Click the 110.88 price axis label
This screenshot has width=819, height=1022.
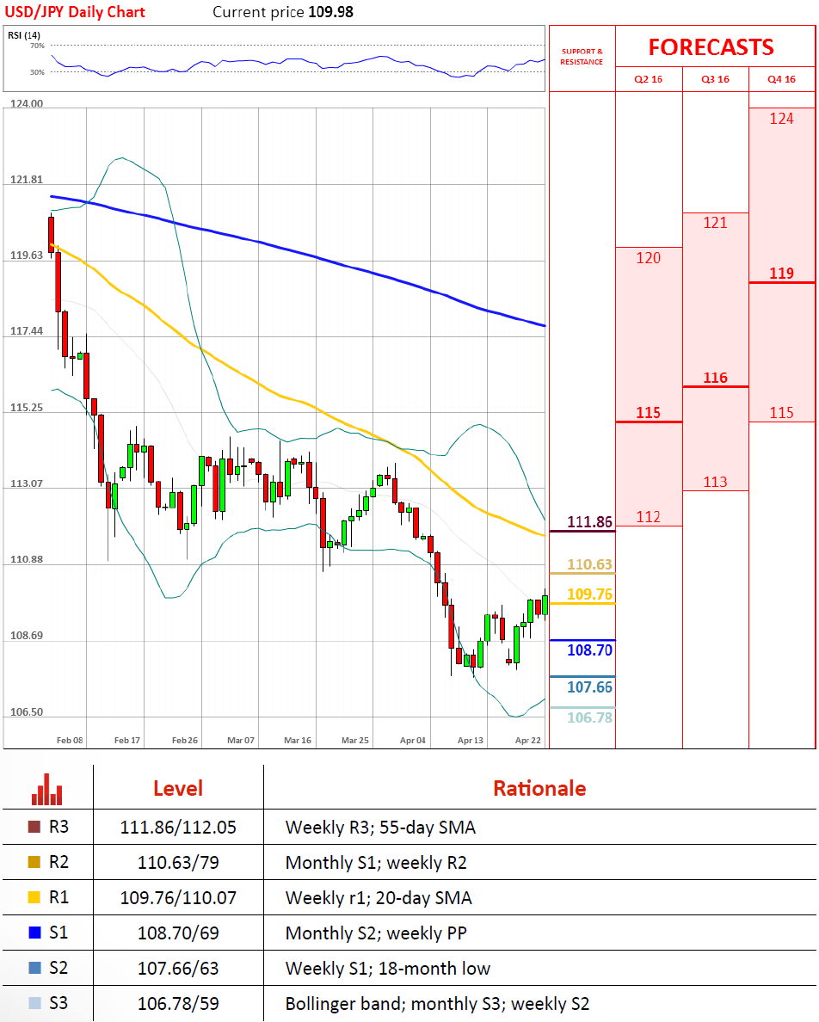[27, 559]
